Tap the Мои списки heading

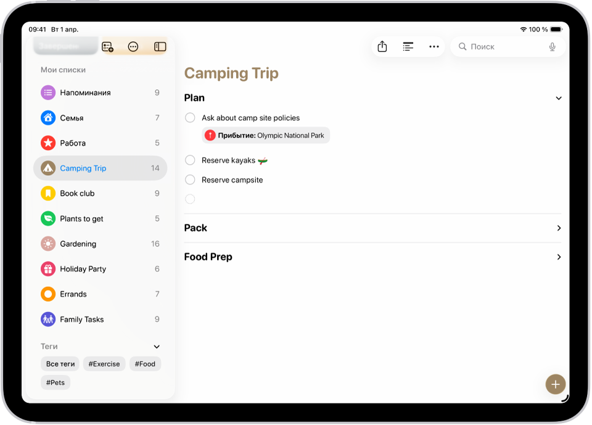tap(63, 70)
